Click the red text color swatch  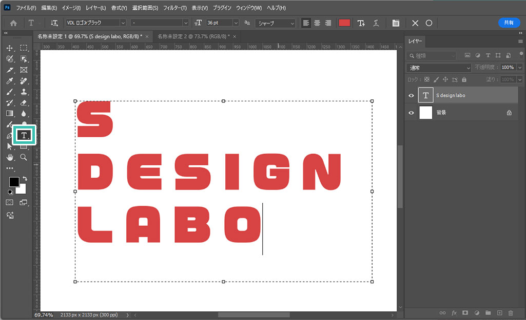click(x=344, y=23)
